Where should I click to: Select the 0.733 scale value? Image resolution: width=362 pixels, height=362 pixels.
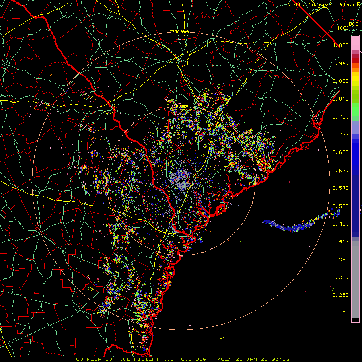tap(341, 135)
